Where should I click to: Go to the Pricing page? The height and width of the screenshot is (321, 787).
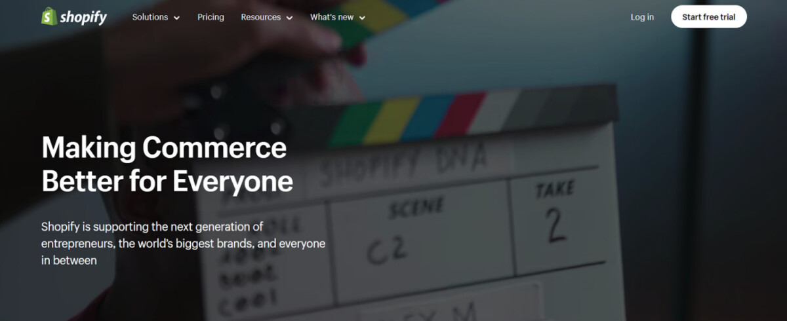[x=211, y=17]
